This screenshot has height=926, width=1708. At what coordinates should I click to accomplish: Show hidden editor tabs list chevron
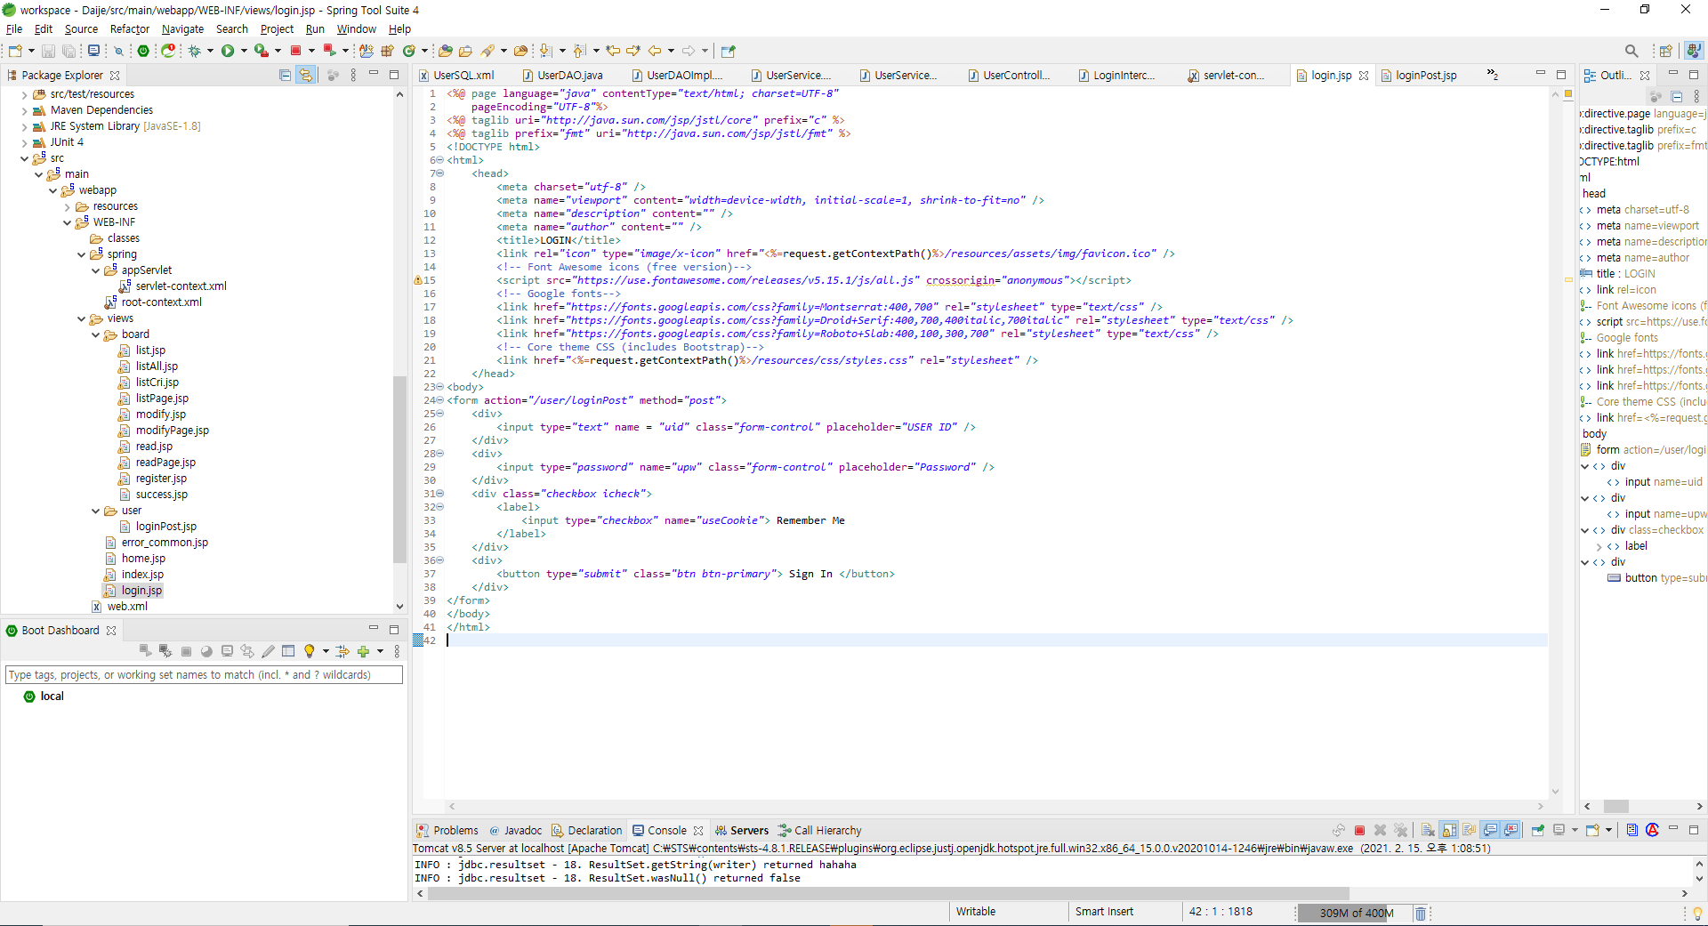pos(1492,75)
